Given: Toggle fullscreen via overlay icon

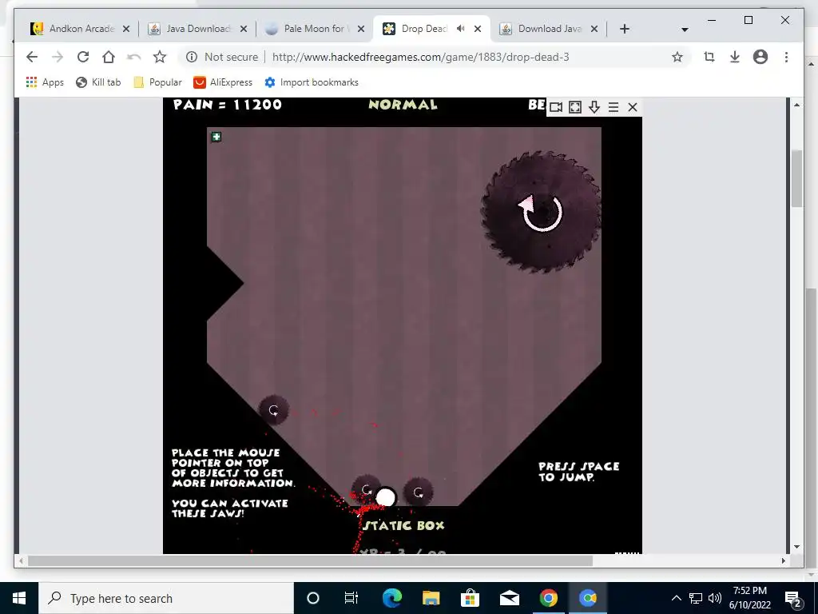Looking at the screenshot, I should (575, 107).
